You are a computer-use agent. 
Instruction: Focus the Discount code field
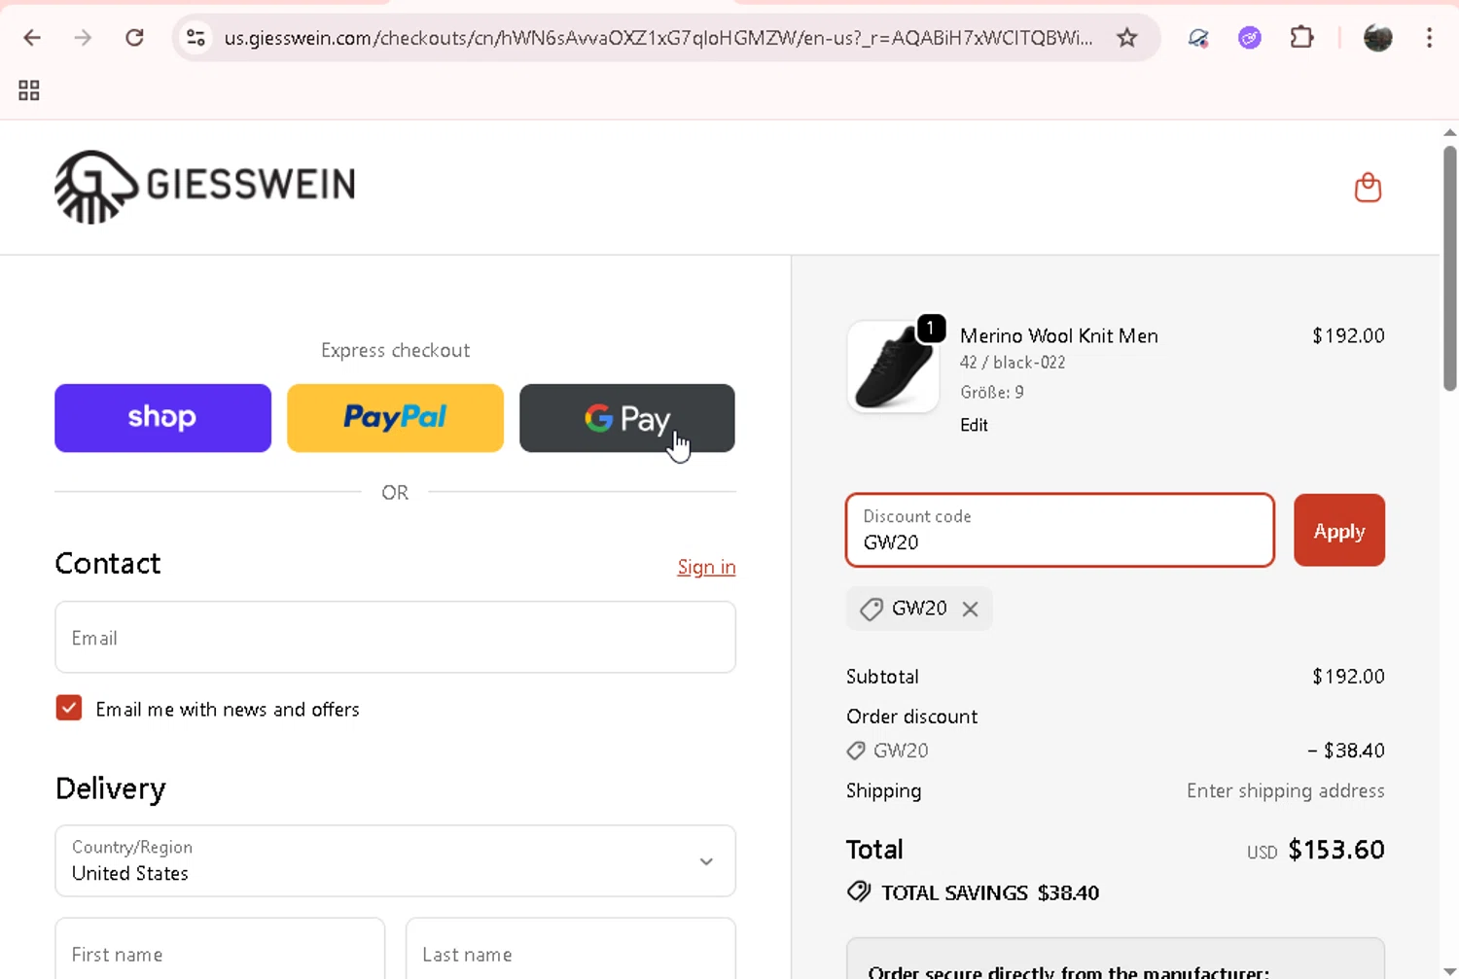(x=1060, y=530)
